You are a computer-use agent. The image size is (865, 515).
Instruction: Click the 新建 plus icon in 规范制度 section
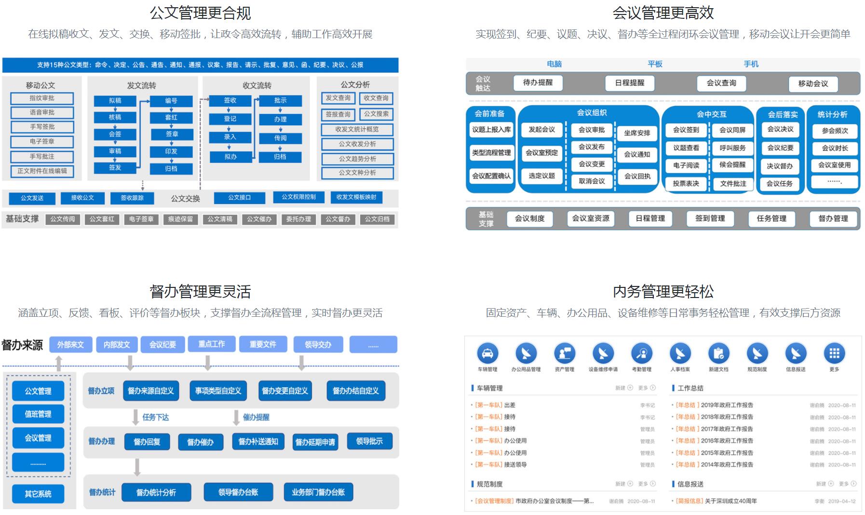630,484
